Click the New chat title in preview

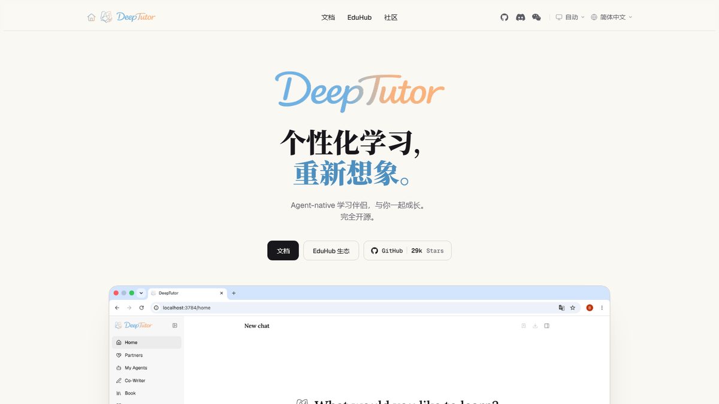[257, 326]
